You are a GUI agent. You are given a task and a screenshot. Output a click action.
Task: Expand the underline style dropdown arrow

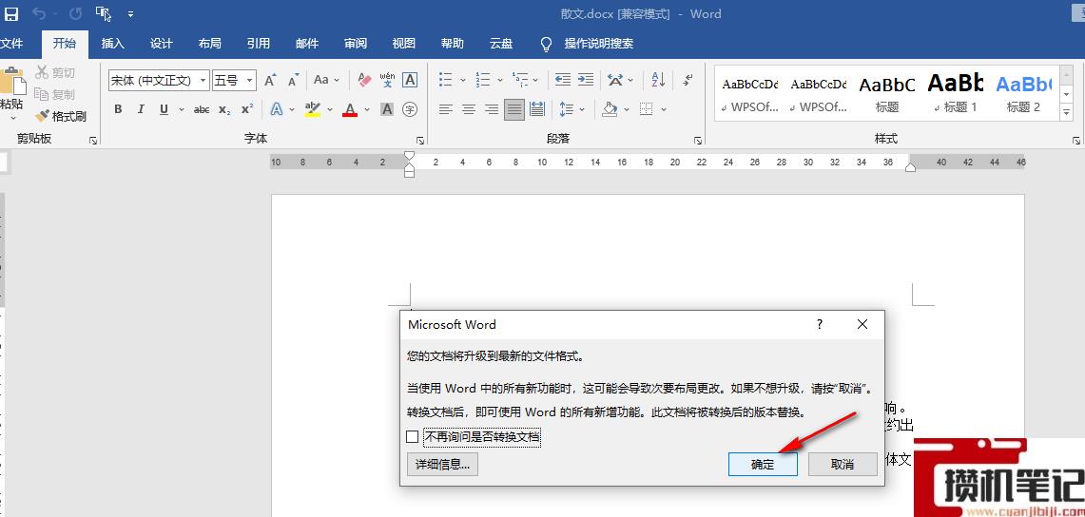tap(182, 109)
